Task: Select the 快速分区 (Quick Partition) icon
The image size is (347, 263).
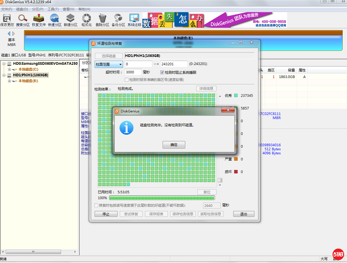Action: pyautogui.click(x=55, y=20)
